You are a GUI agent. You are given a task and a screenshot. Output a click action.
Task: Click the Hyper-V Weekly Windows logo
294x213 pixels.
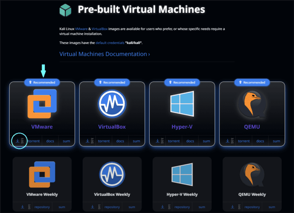click(182, 174)
